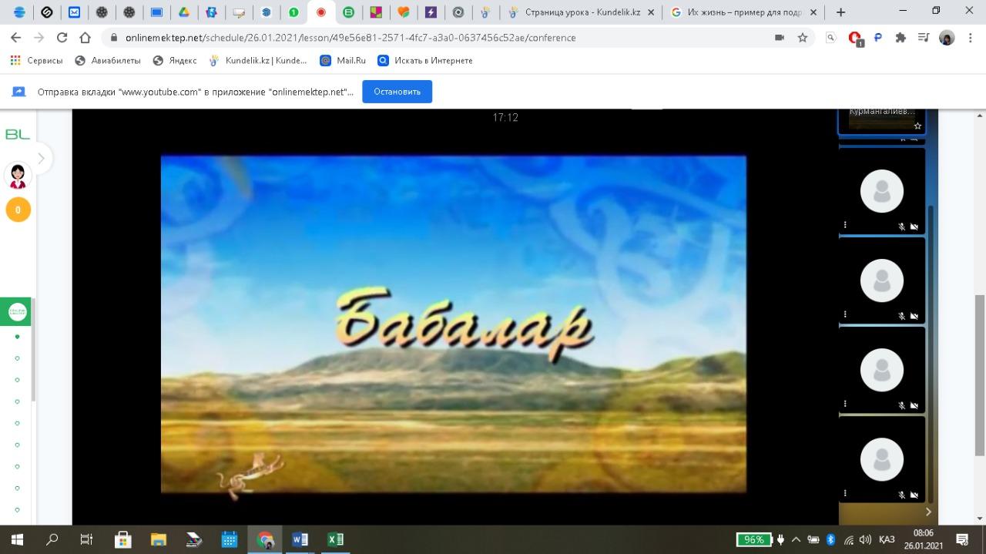986x554 pixels.
Task: Click the Остановить button to stop casting
Action: click(x=397, y=92)
